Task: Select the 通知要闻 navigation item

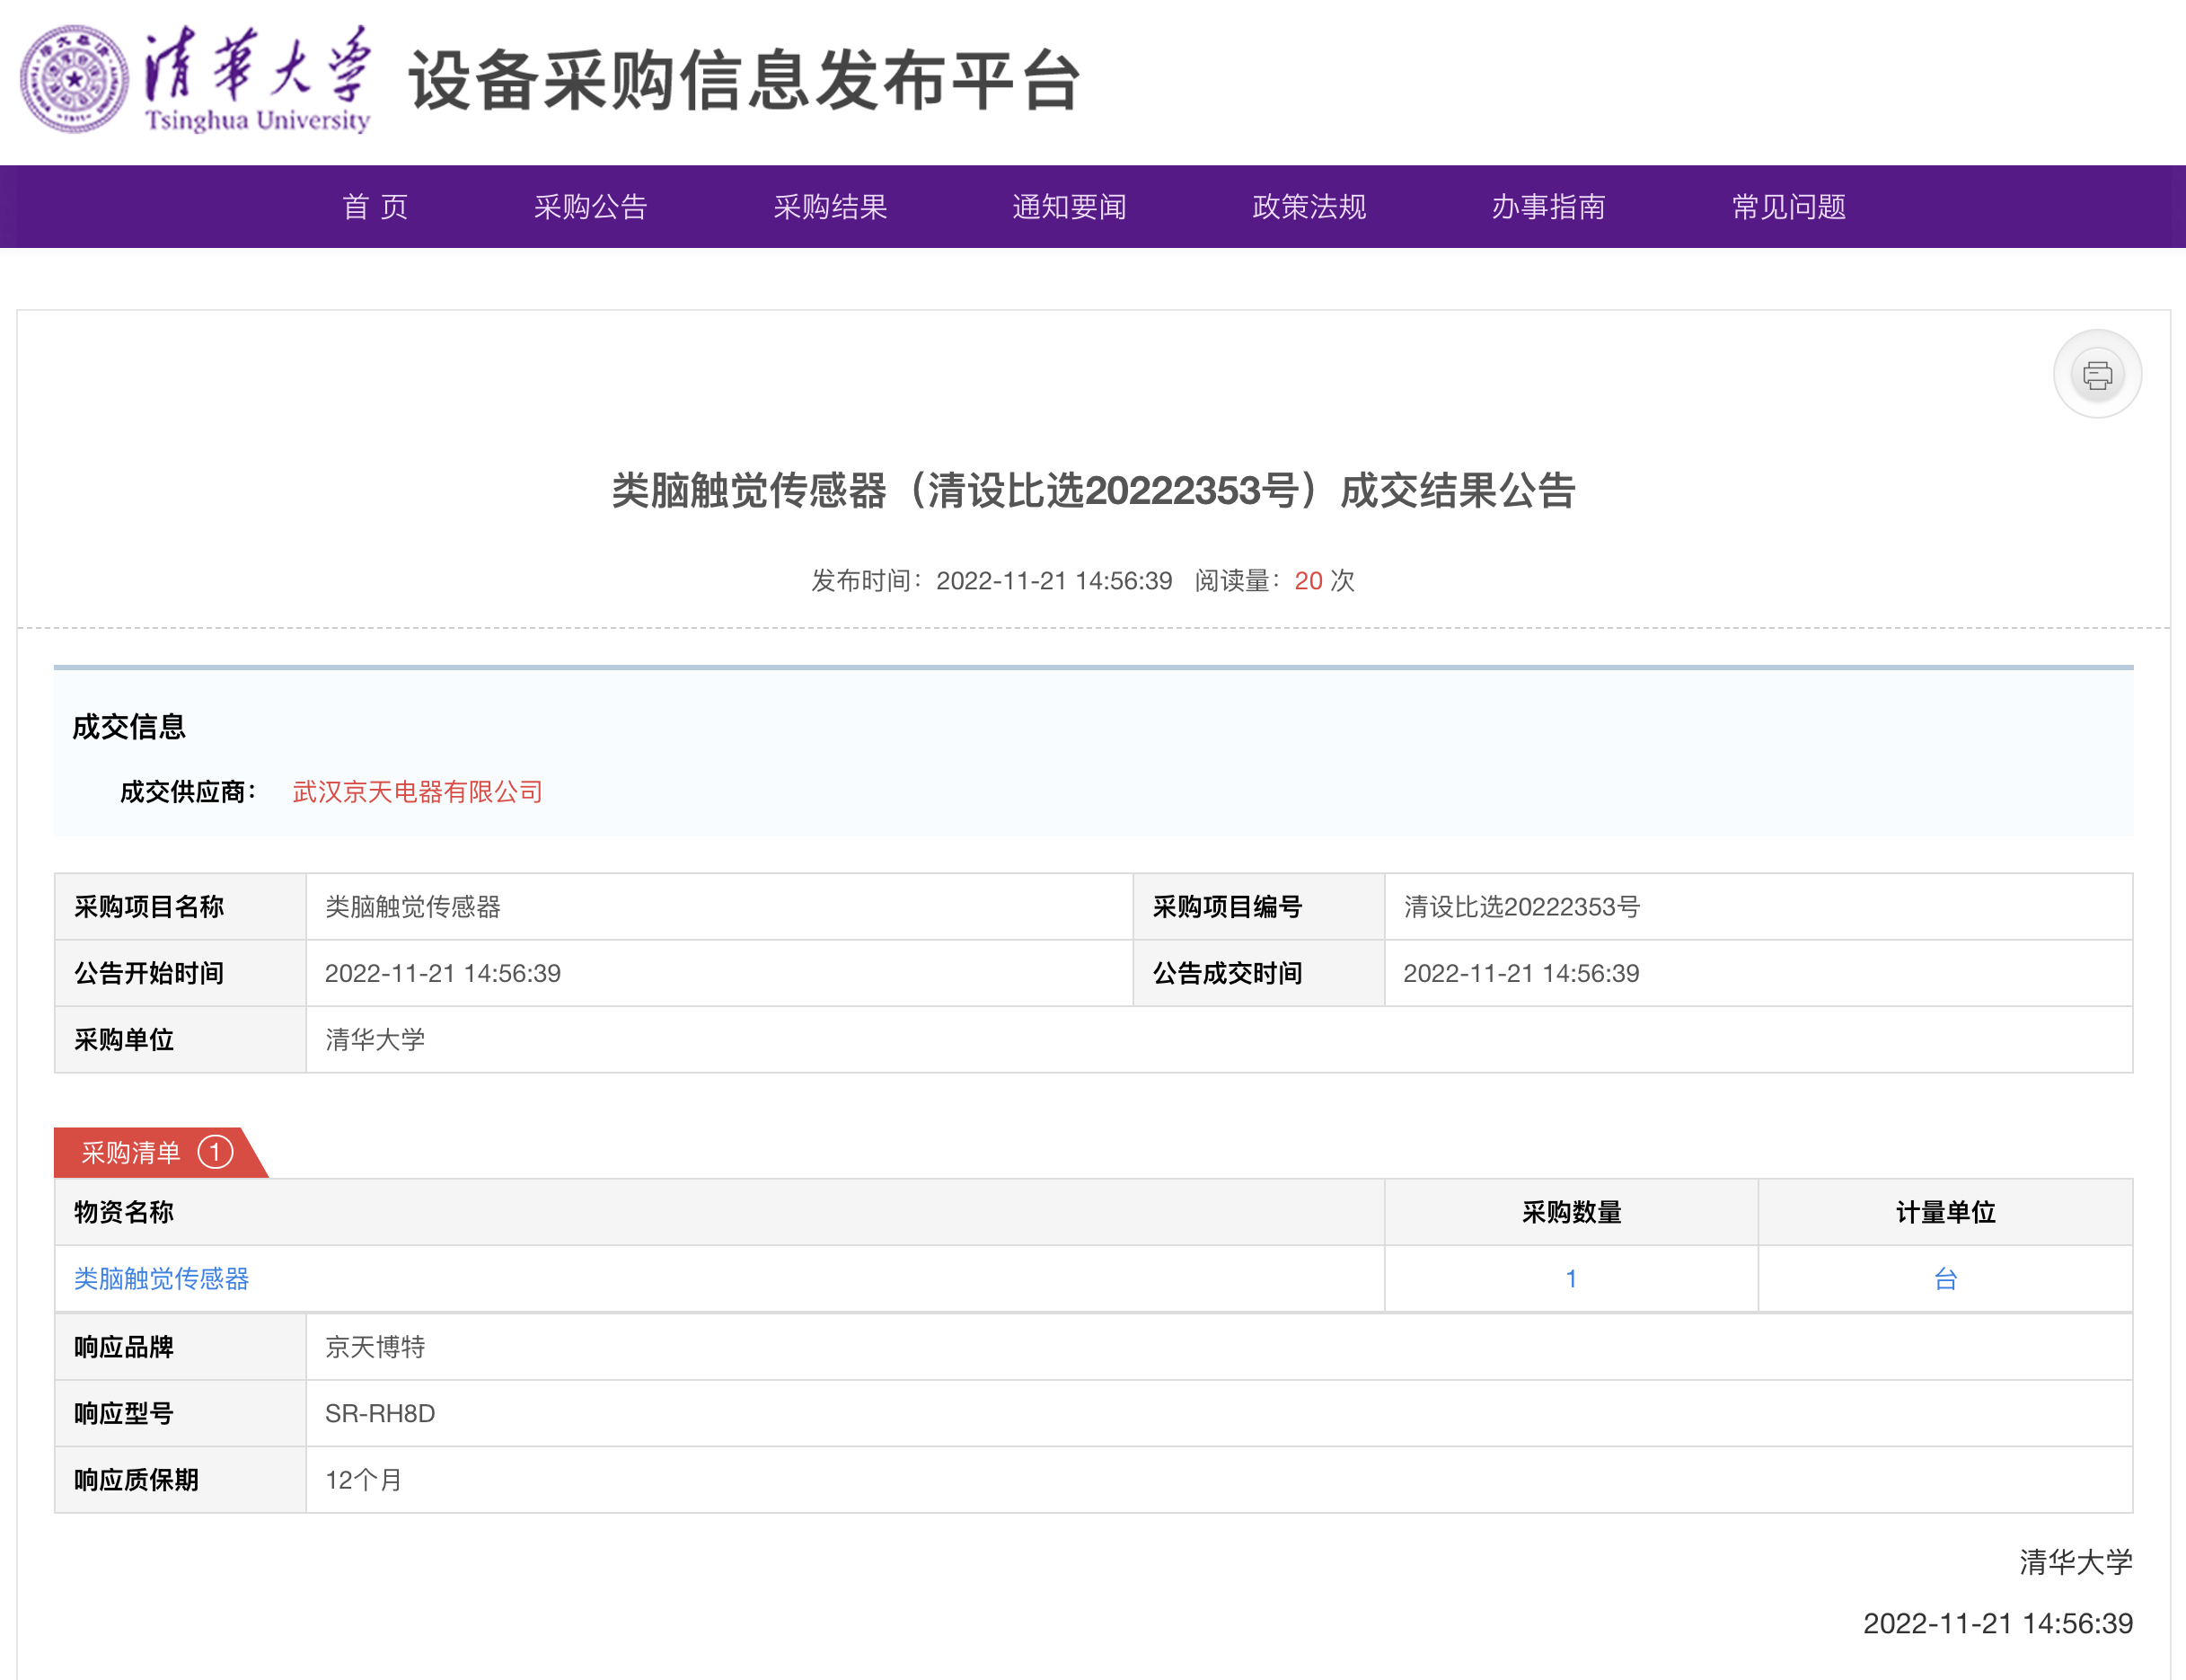Action: click(1070, 207)
